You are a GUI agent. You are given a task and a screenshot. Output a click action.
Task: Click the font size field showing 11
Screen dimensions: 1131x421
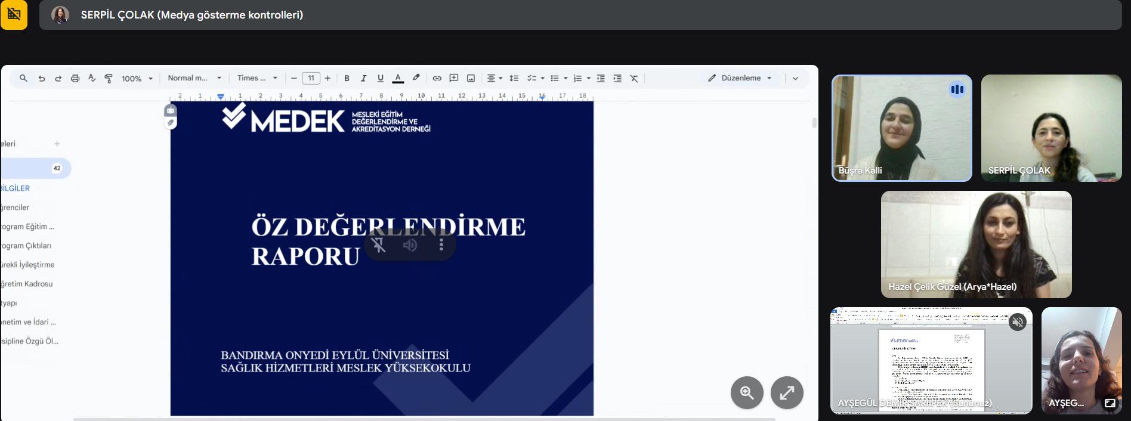tap(311, 78)
